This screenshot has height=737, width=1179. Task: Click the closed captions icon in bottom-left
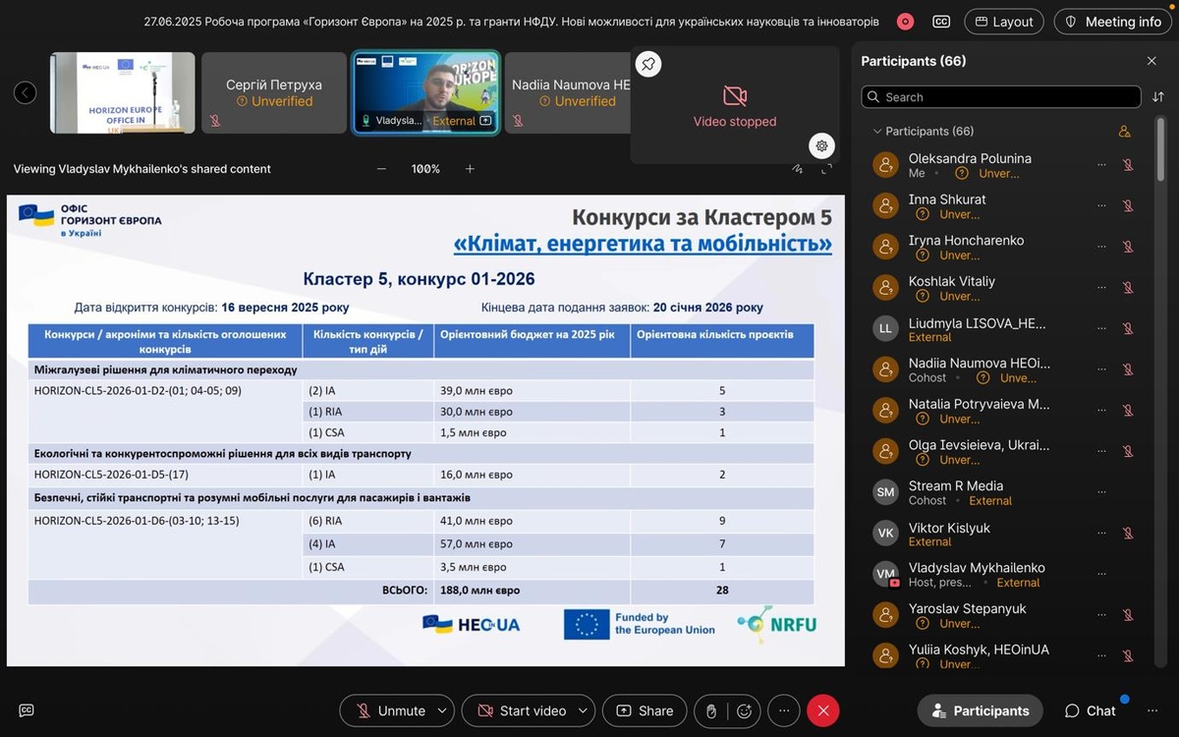(27, 710)
